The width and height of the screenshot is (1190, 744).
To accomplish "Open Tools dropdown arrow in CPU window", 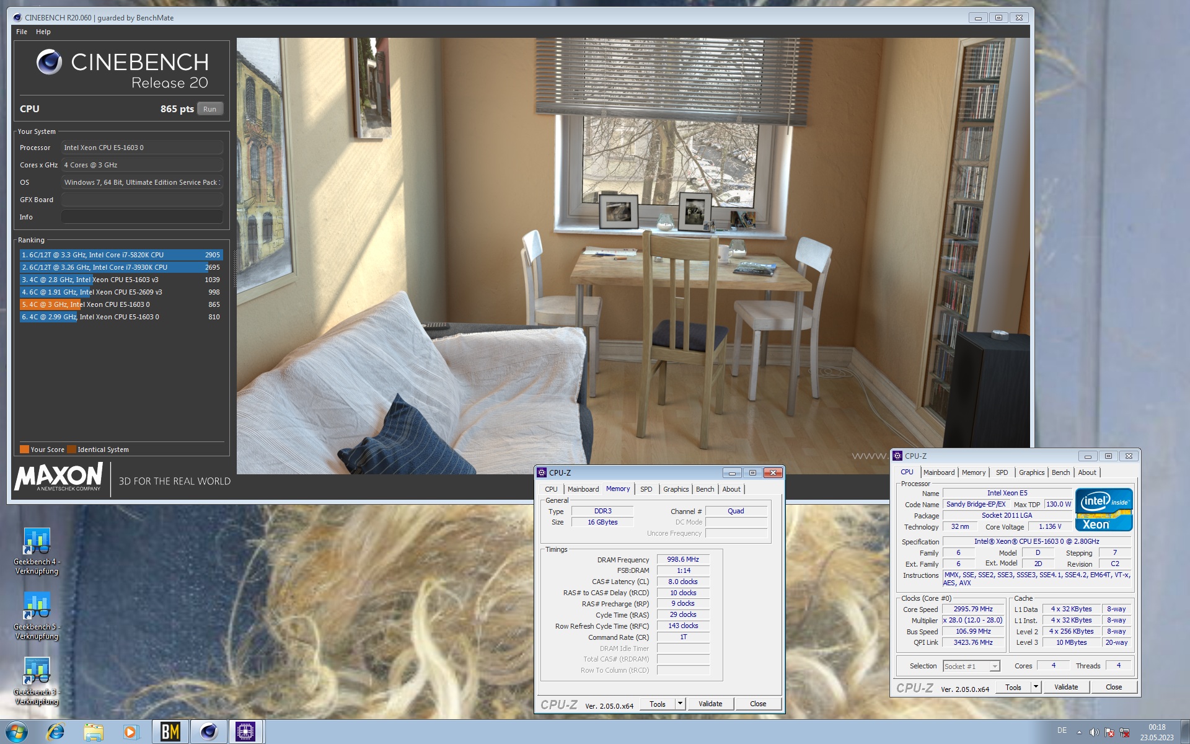I will [1036, 687].
